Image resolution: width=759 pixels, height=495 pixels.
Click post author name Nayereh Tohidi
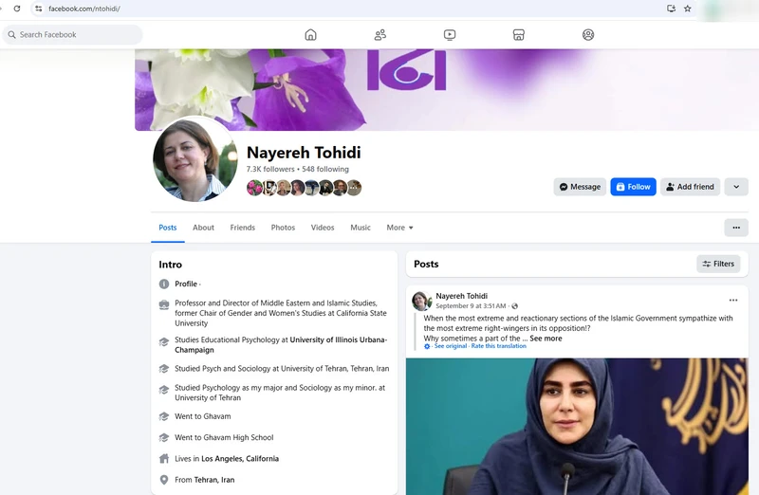tap(461, 296)
